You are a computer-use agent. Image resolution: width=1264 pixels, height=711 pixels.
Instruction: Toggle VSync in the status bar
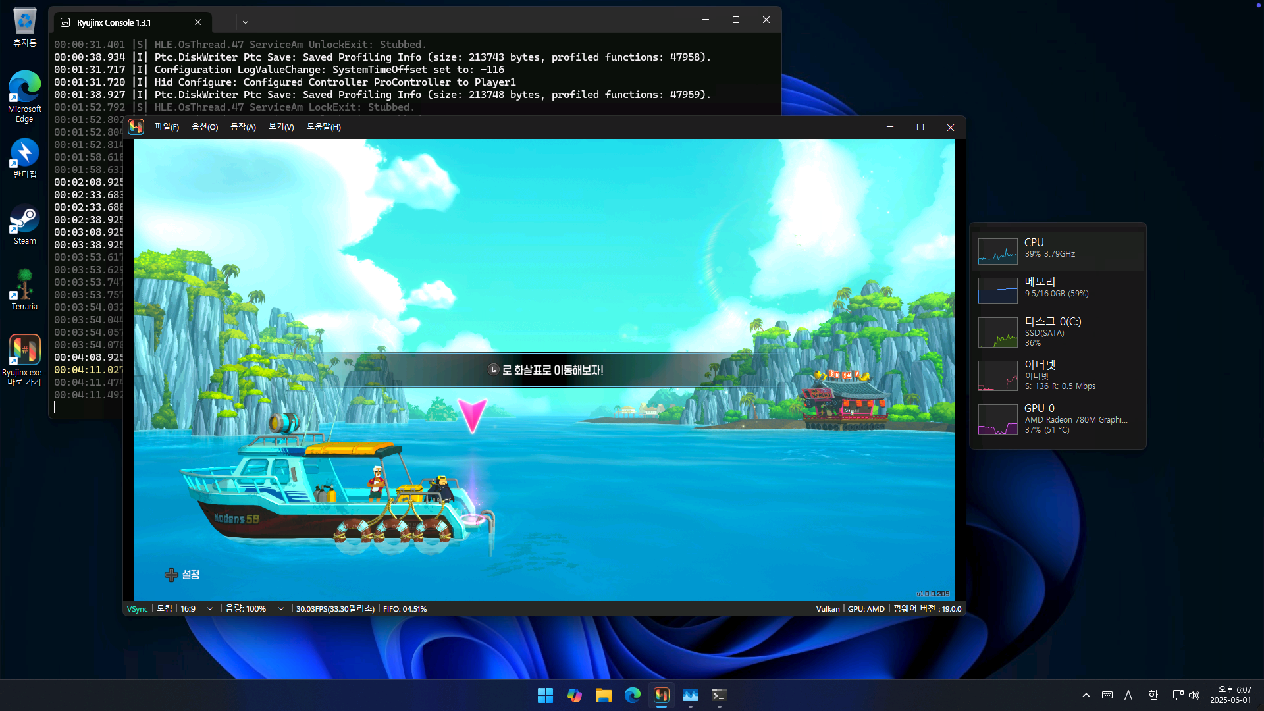click(137, 609)
